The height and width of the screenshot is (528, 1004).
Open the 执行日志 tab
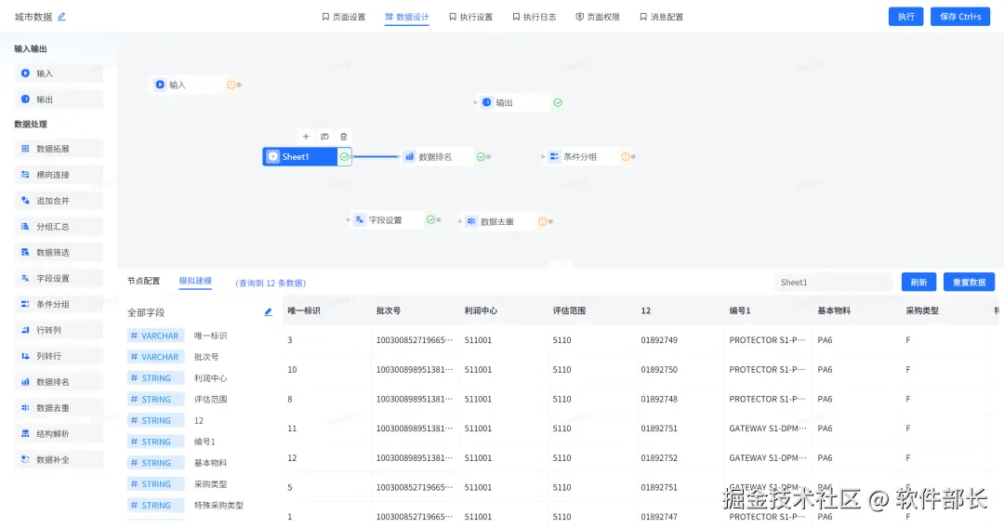click(534, 17)
